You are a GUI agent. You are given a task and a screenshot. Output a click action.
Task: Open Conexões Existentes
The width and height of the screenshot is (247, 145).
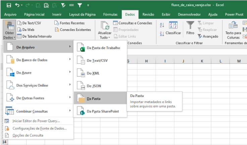pos(73,30)
